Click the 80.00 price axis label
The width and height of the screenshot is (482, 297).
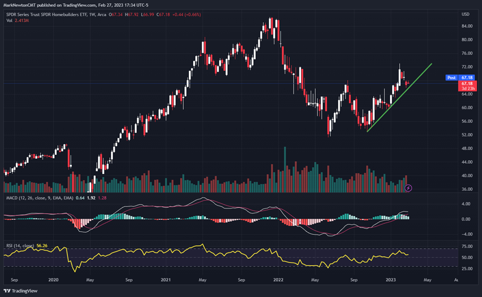[467, 40]
